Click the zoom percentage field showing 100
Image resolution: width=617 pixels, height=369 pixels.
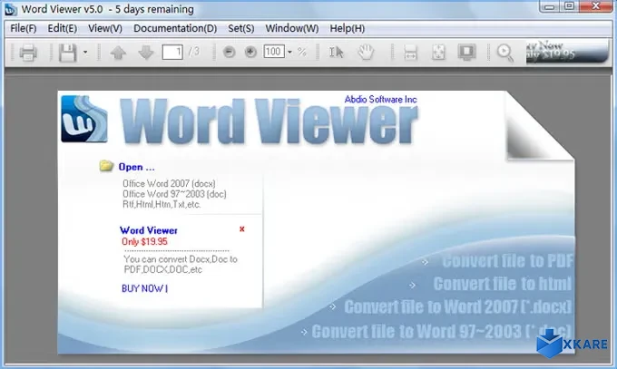273,52
